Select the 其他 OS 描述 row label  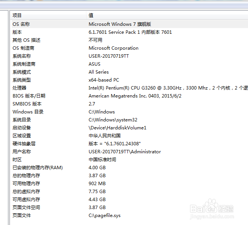(26, 40)
